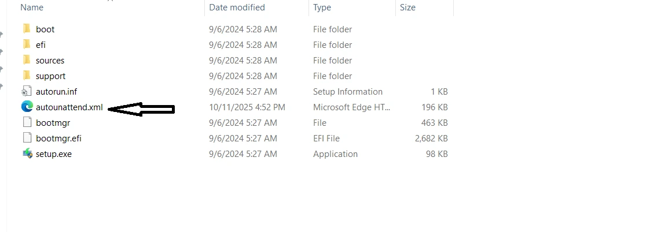Sort files by the Size column

click(407, 8)
